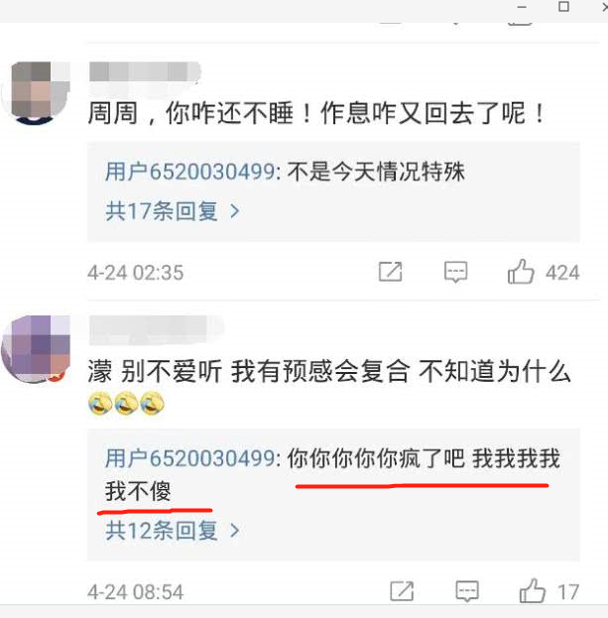608x618 pixels.
Task: Share the first comment via forward icon
Action: 390,272
